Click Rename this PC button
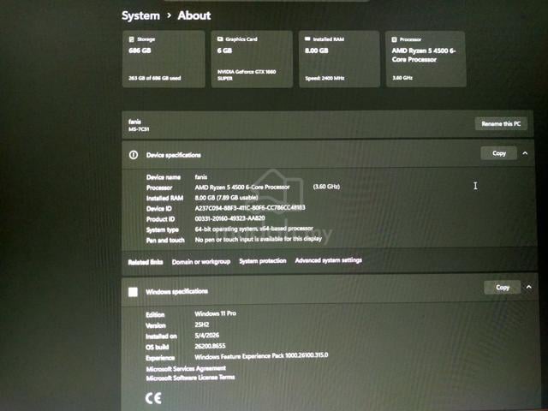 tap(501, 123)
